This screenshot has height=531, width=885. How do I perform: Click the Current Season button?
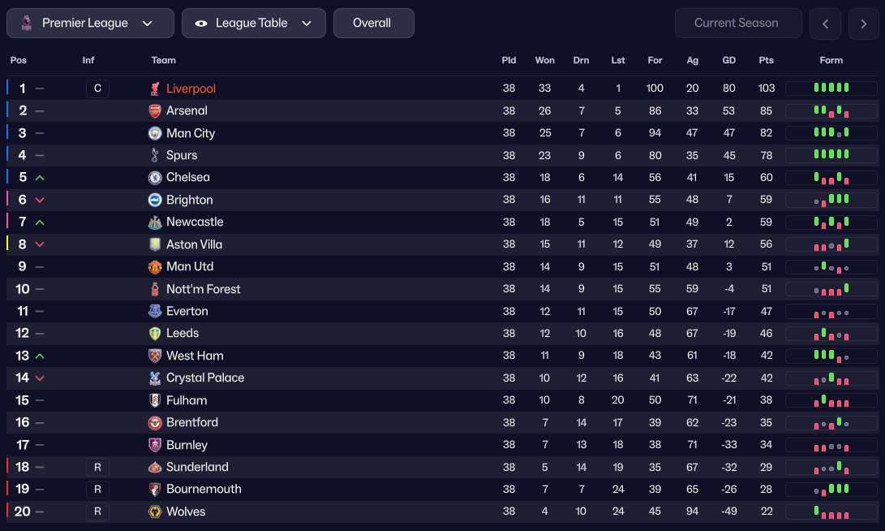coord(737,23)
